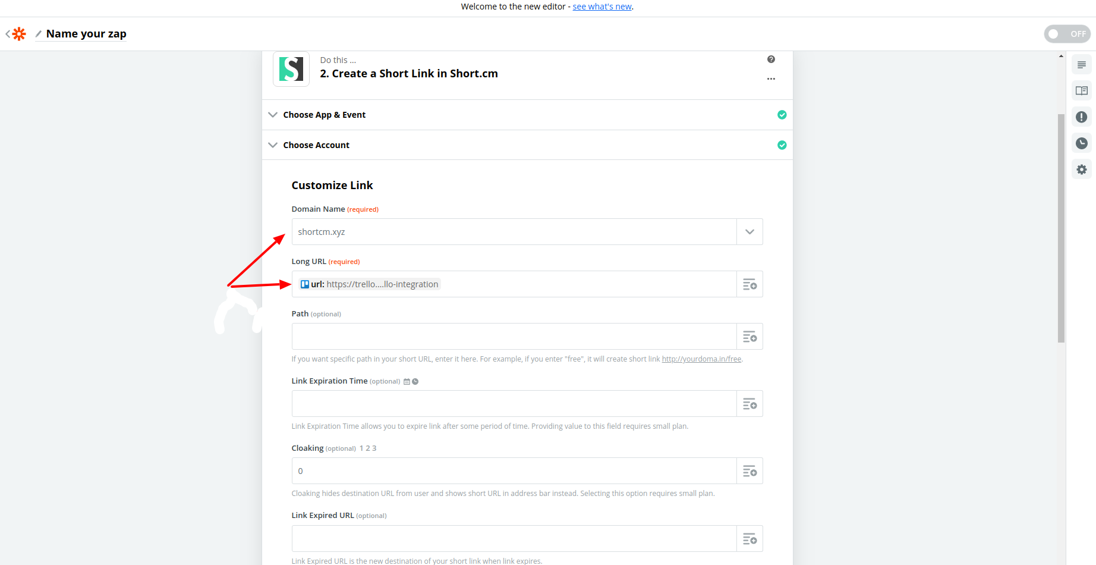Open the book guide icon in sidebar

[x=1081, y=91]
